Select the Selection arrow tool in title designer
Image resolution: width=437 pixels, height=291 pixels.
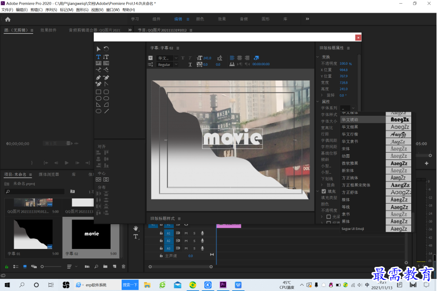point(98,49)
